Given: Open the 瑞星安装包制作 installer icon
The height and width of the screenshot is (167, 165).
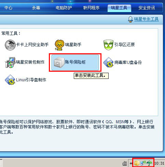Looking at the screenshot, I should coord(10,62).
